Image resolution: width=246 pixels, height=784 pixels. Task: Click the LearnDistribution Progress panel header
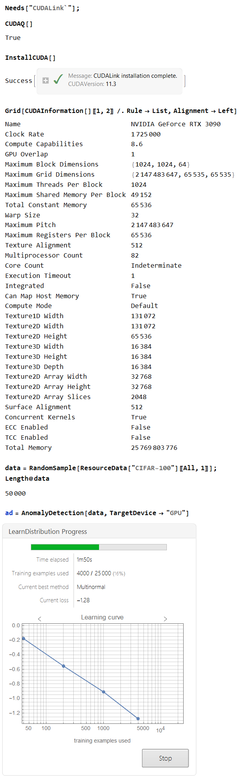99,532
